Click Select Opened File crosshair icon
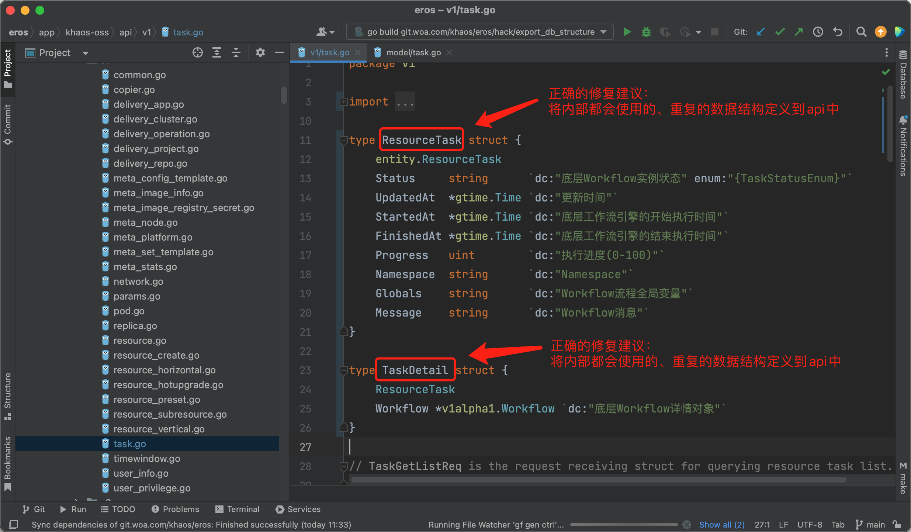The height and width of the screenshot is (532, 911). (x=198, y=53)
